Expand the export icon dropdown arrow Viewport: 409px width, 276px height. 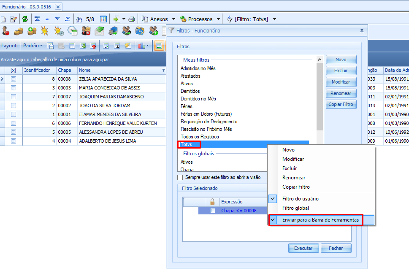coord(124,19)
